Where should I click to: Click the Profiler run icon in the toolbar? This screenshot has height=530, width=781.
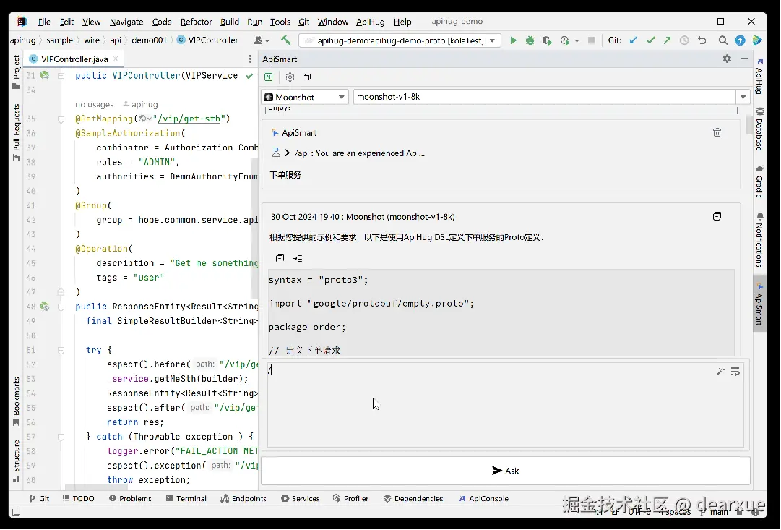[565, 40]
